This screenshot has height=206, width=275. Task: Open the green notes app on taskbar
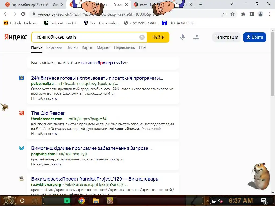67,201
